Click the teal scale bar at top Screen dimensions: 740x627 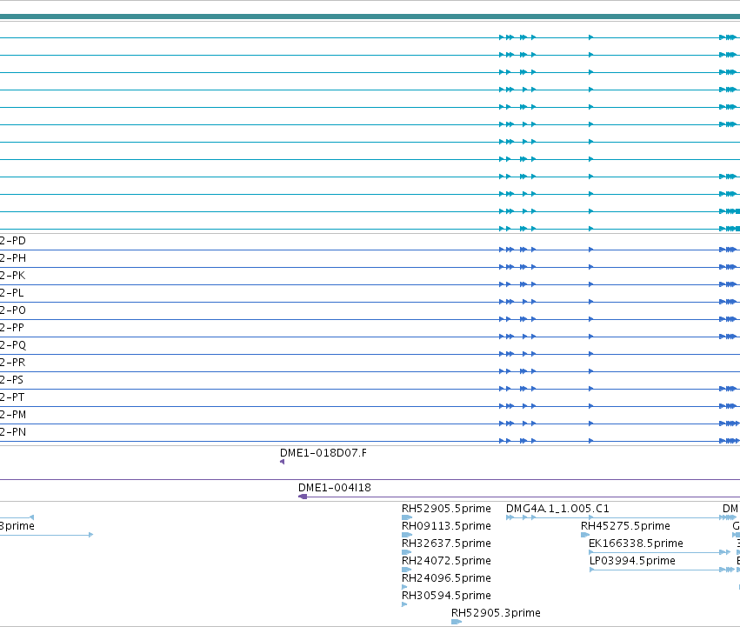click(x=370, y=17)
